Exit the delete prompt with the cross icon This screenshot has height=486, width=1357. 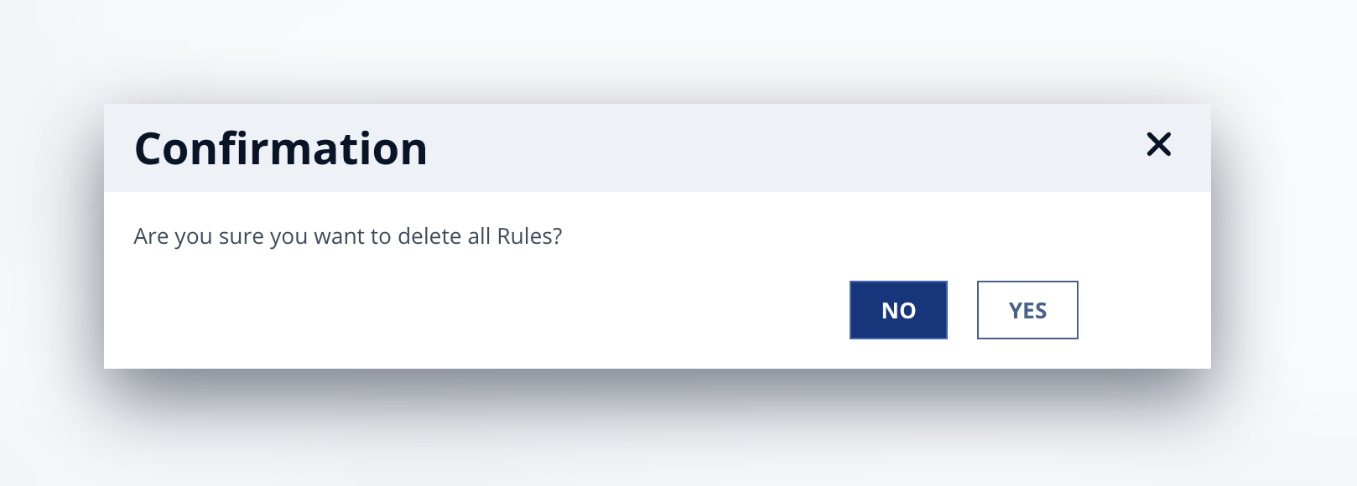1158,145
